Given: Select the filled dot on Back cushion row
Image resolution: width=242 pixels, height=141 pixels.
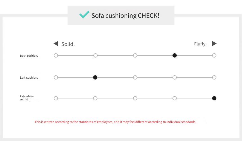Looking at the screenshot, I should pos(174,55).
